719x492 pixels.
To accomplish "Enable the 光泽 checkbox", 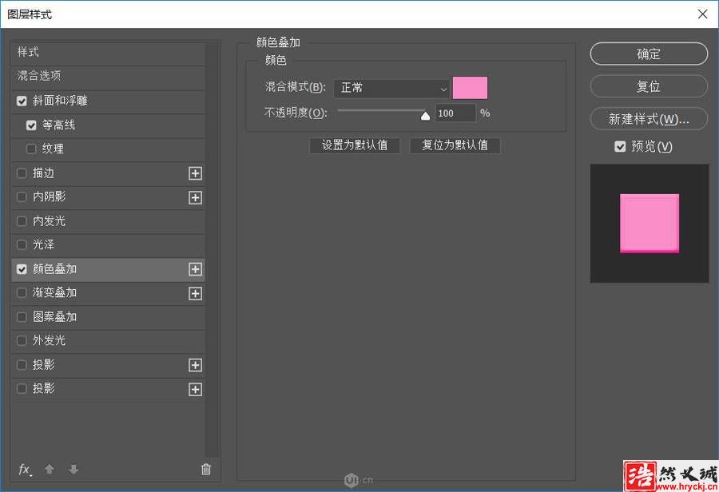I will pos(22,245).
